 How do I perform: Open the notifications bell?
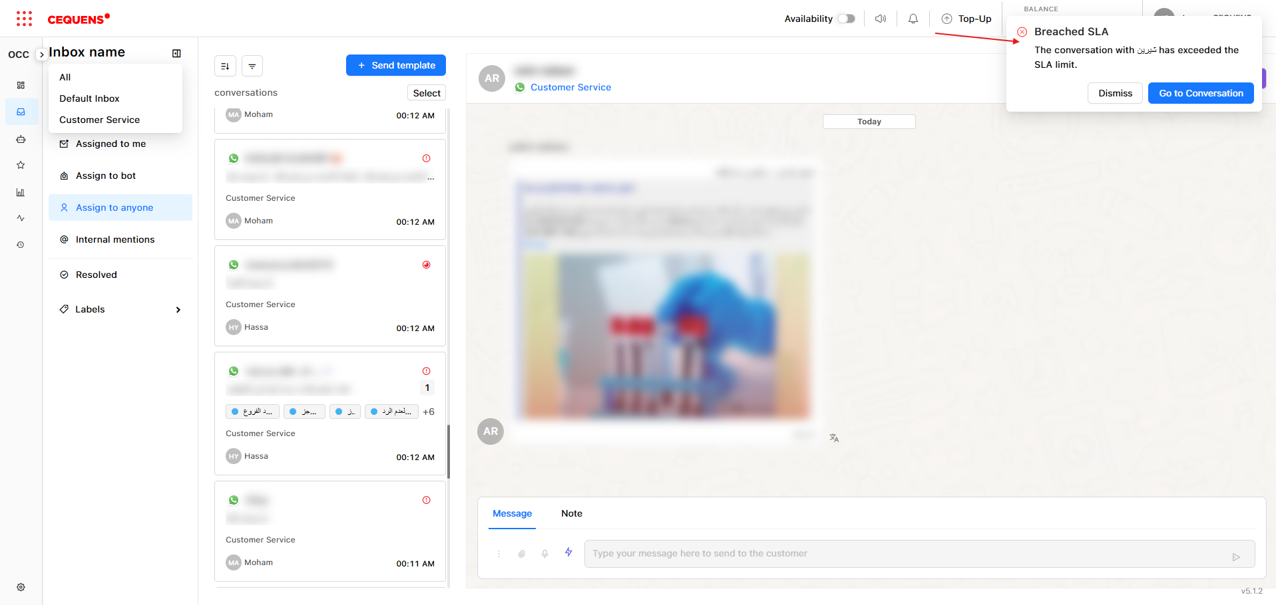(x=913, y=19)
